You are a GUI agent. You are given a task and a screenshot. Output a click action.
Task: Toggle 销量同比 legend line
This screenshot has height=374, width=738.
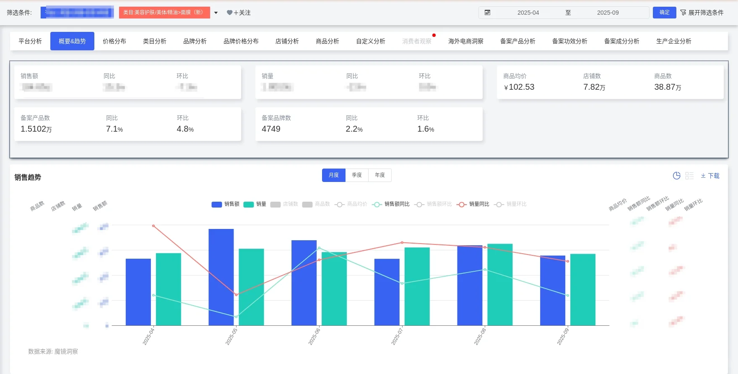click(x=473, y=204)
